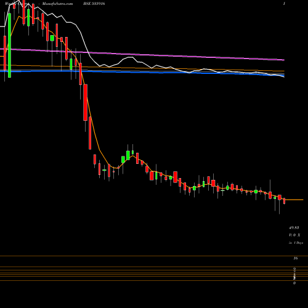308x308 pixels.
Task: Click the 0 volume axis label
Action: (x=294, y=283)
